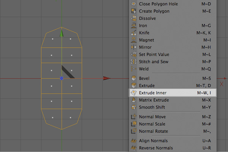Viewport: 228px width, 152px height.
Task: Click the Reverse Normals icon
Action: pyautogui.click(x=134, y=148)
